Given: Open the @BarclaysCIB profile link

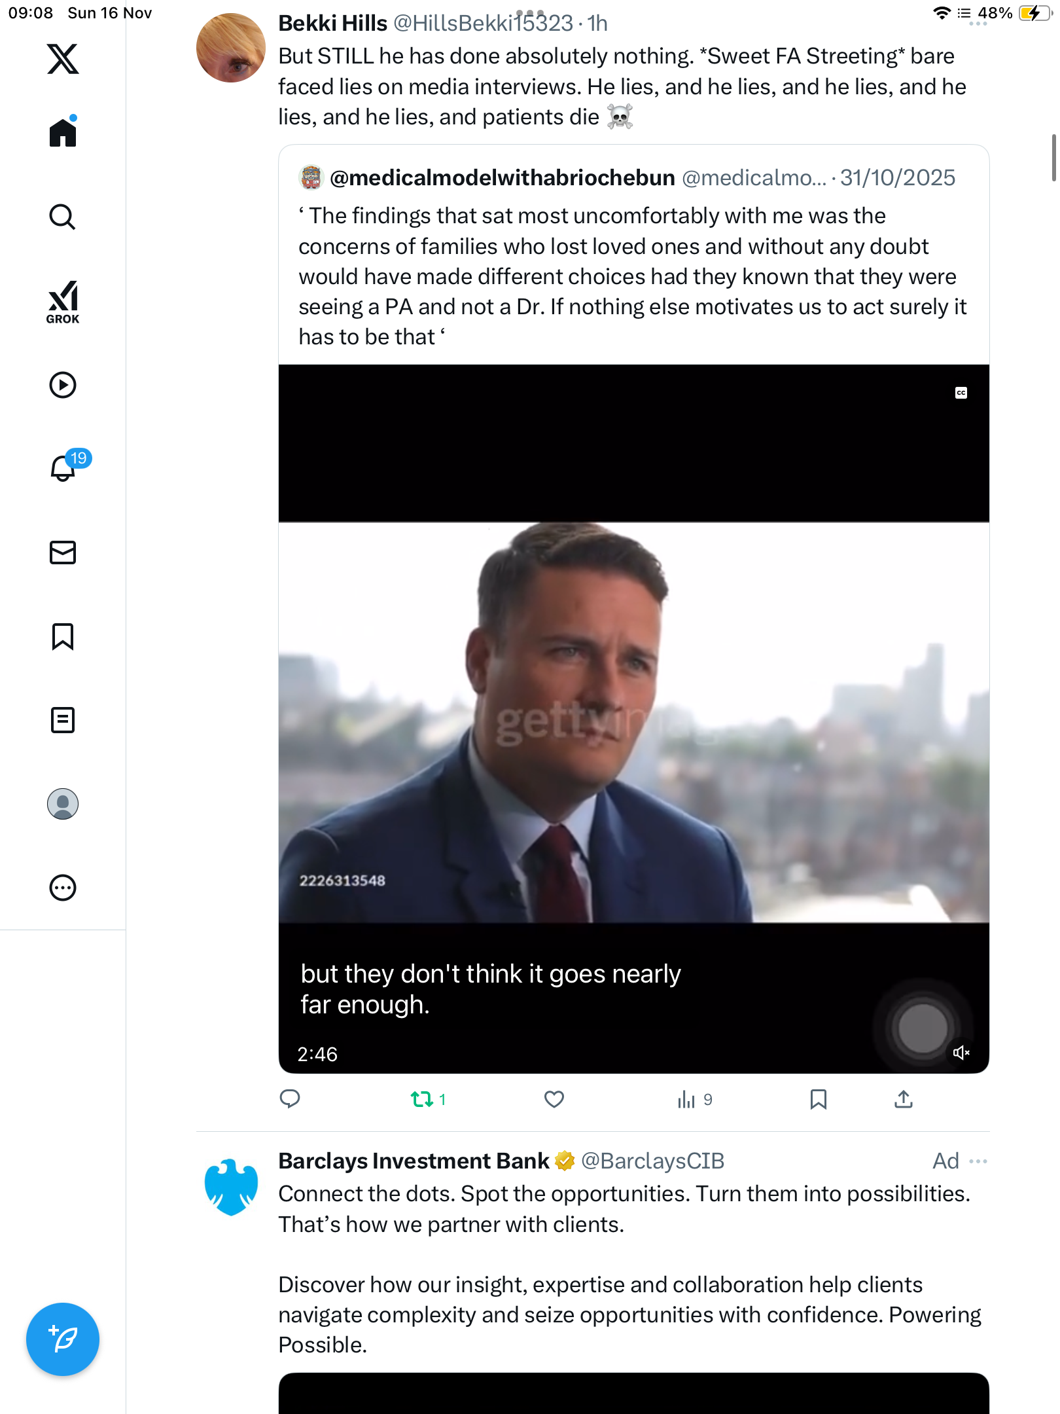Looking at the screenshot, I should (x=652, y=1161).
